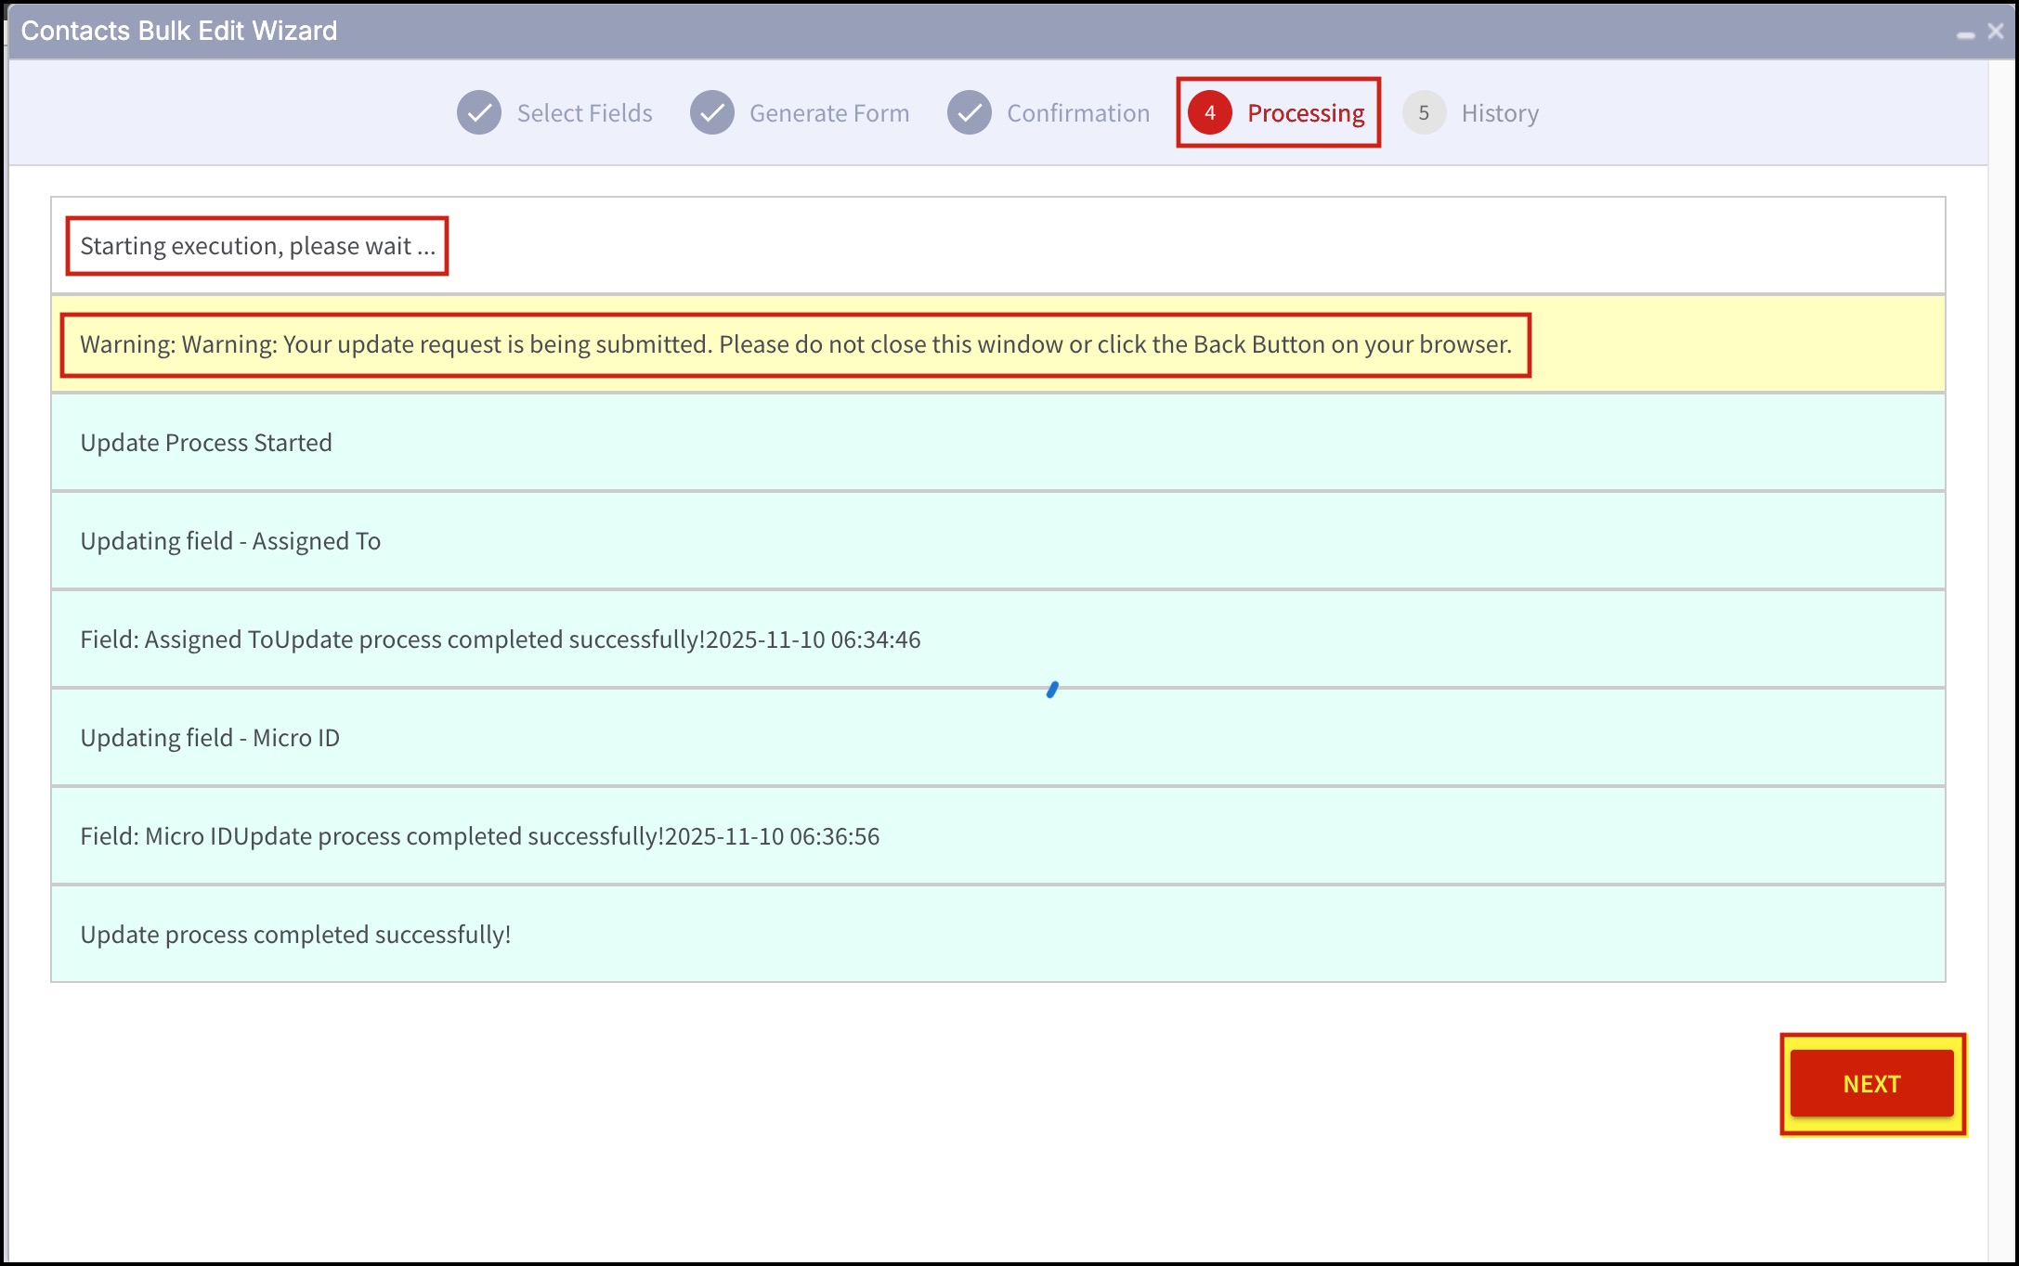2019x1266 pixels.
Task: Click the step 5 number circle
Action: 1424,113
